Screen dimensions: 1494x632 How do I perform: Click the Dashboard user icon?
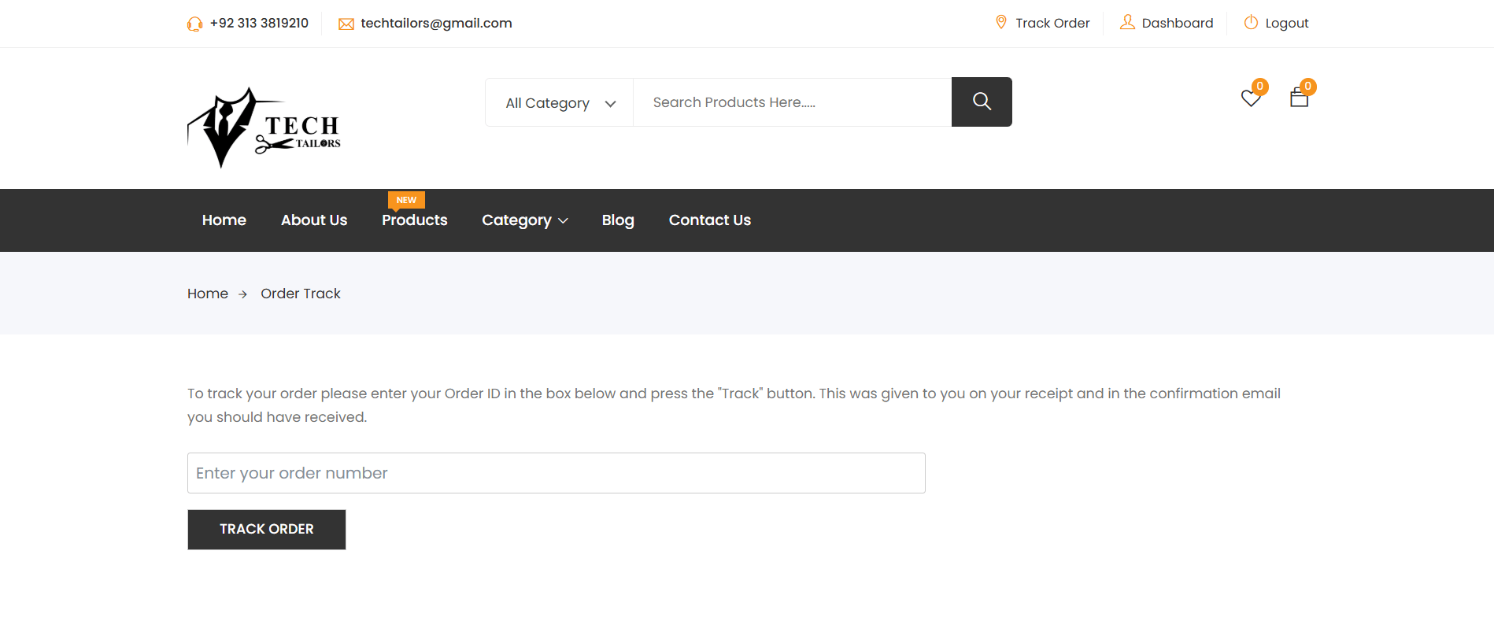(1127, 22)
